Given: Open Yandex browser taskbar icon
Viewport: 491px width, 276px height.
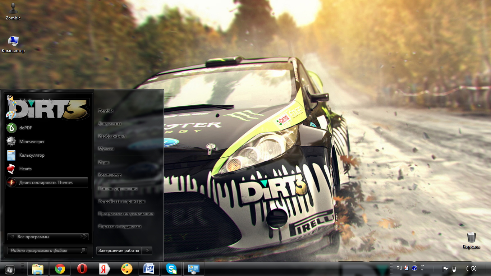Looking at the screenshot, I should pyautogui.click(x=105, y=269).
